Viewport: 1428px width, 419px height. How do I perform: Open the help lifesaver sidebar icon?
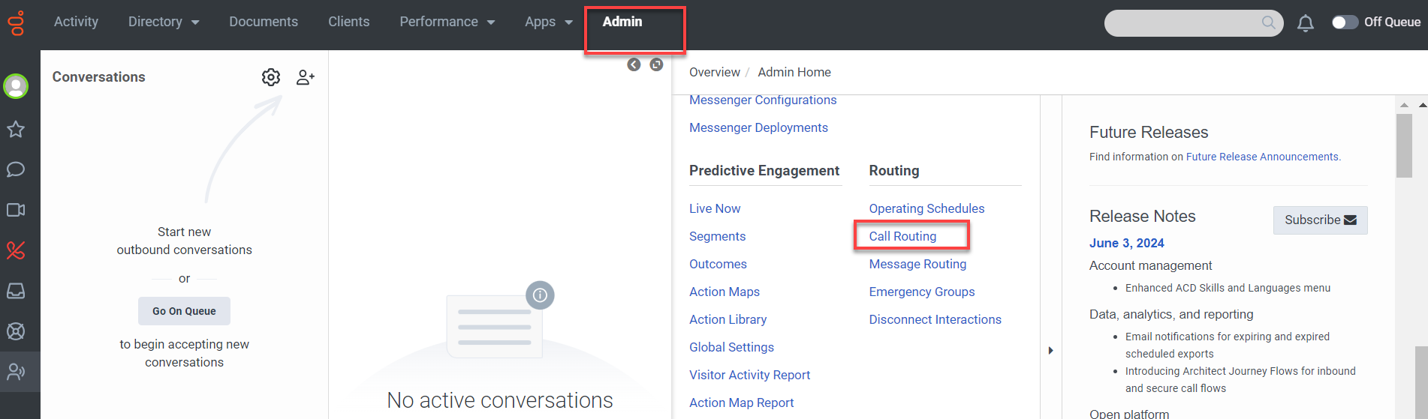pyautogui.click(x=16, y=331)
